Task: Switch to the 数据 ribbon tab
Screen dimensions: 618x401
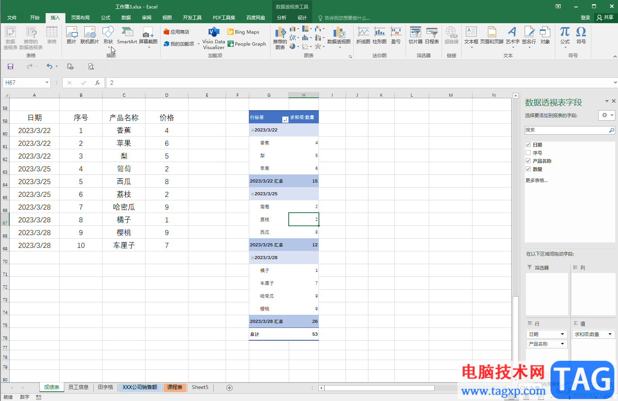Action: click(126, 18)
